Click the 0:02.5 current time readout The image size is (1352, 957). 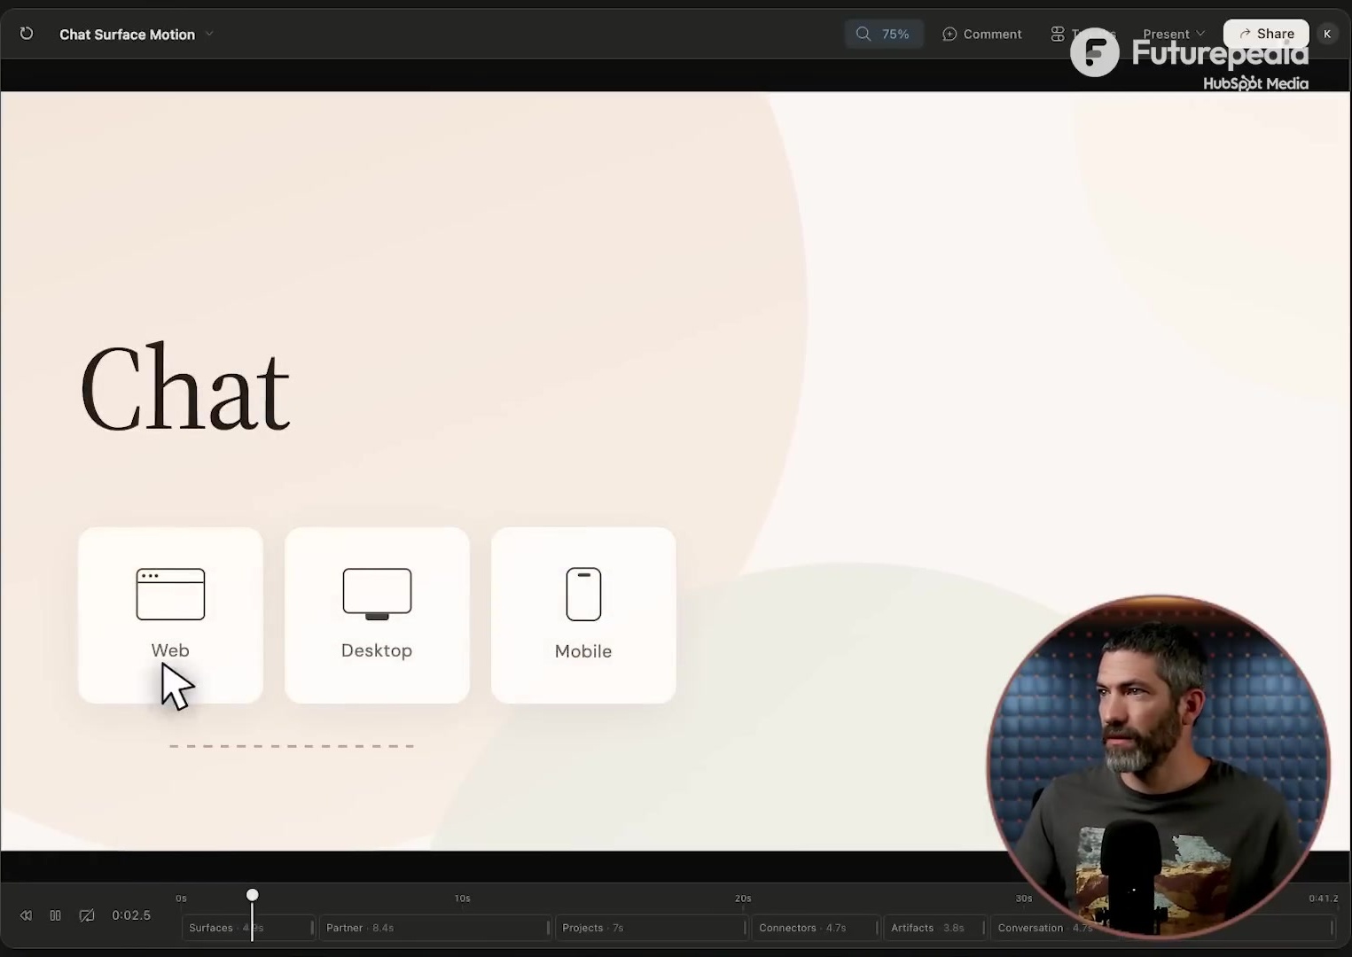coord(131,915)
